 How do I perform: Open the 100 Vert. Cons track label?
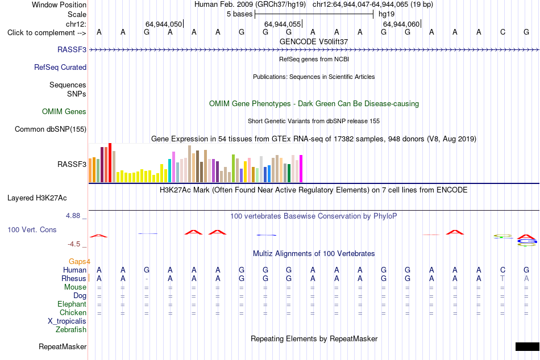tap(32, 229)
